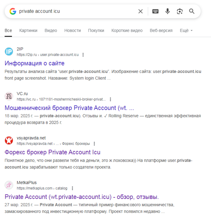Viewport: 211px width, 221px height.
Task: Switch to the Картинки tab
Action: click(x=28, y=30)
